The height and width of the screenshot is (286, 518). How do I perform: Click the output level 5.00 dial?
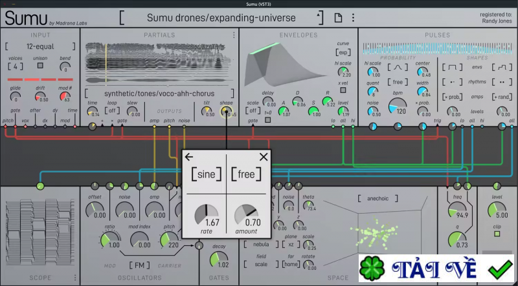[497, 210]
